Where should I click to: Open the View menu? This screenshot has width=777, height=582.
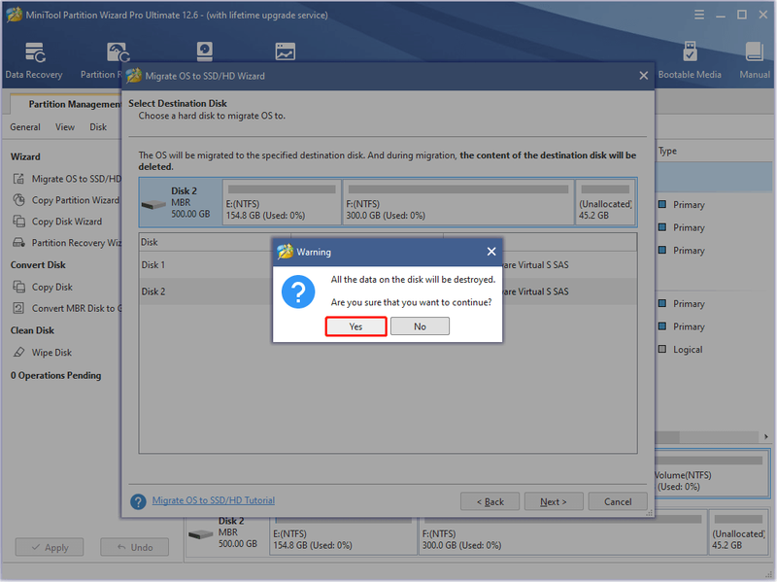click(65, 127)
